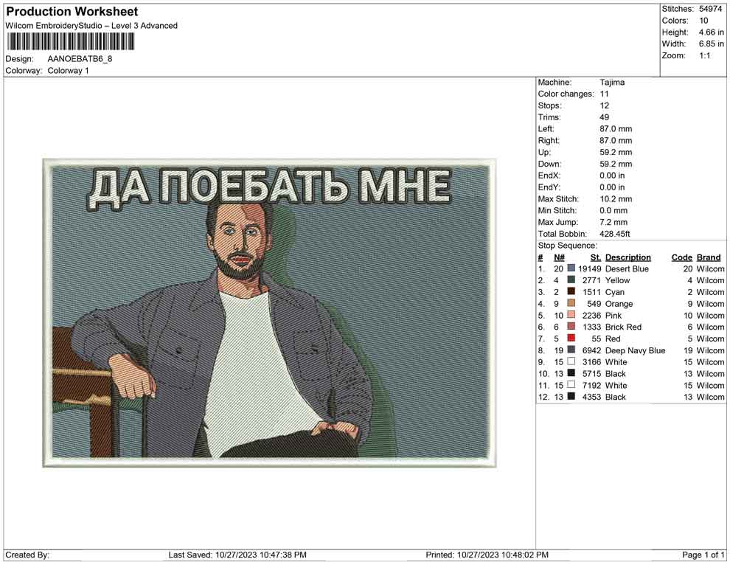730x562 pixels.
Task: Click the Yellow thread color swatch
Action: point(571,280)
